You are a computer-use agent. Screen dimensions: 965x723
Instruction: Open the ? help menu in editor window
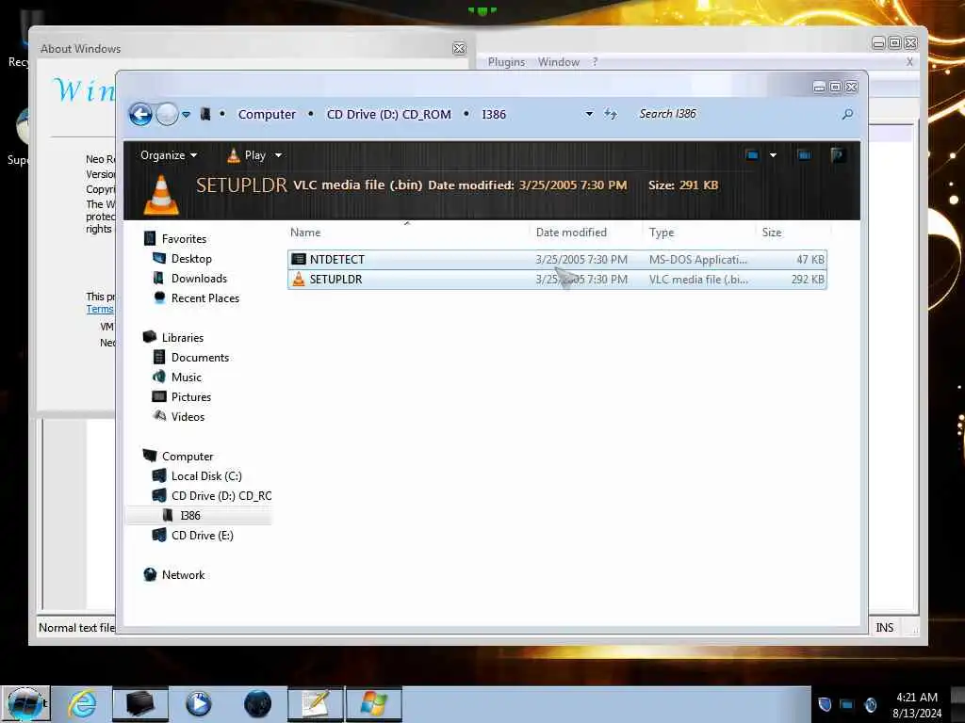596,62
